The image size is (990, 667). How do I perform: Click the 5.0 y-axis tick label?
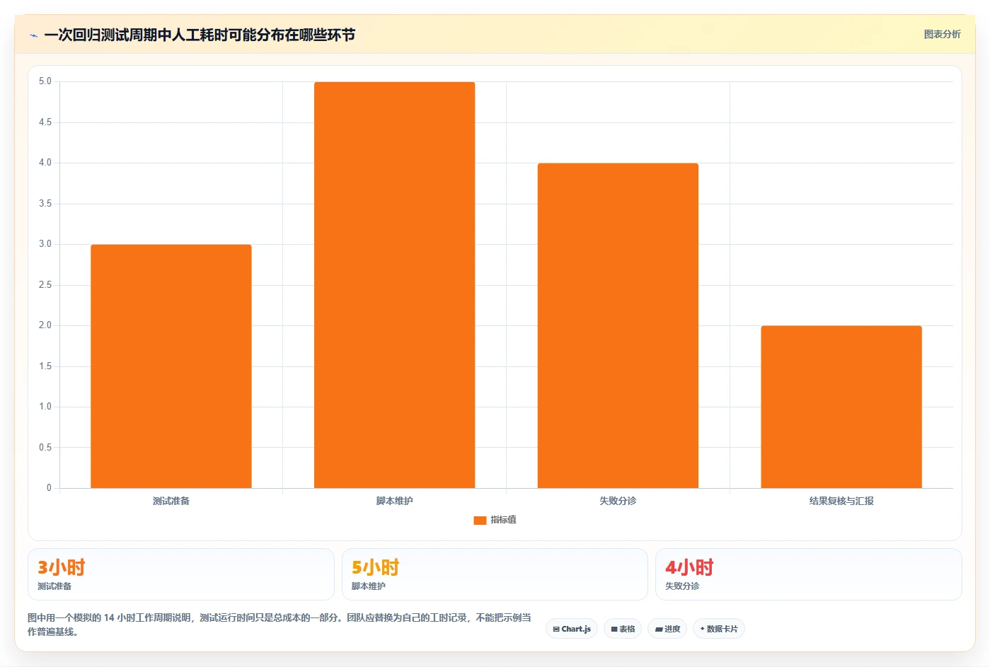coord(45,81)
